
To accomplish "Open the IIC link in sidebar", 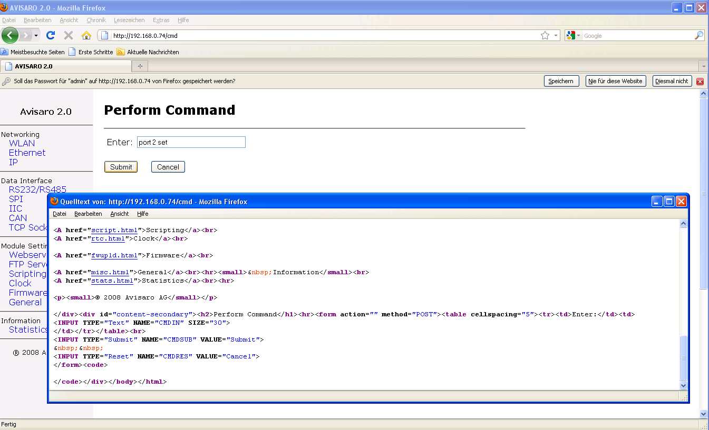I will [15, 208].
